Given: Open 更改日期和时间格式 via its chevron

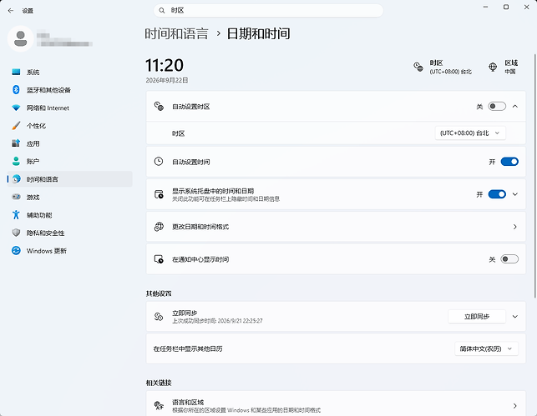Looking at the screenshot, I should pyautogui.click(x=515, y=227).
